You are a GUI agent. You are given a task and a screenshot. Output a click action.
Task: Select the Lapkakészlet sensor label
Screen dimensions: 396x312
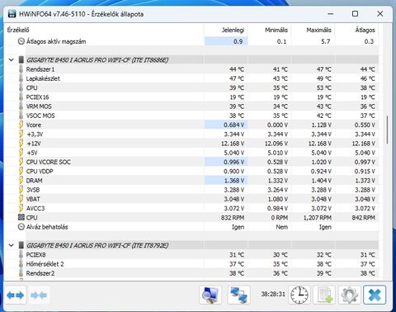point(43,78)
